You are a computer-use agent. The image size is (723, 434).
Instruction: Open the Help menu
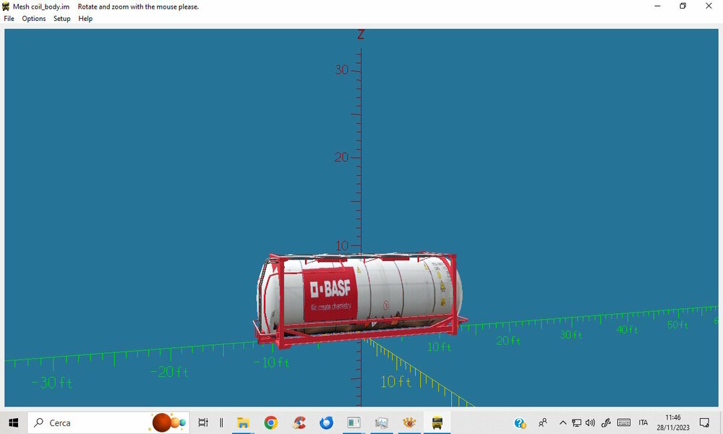point(85,19)
